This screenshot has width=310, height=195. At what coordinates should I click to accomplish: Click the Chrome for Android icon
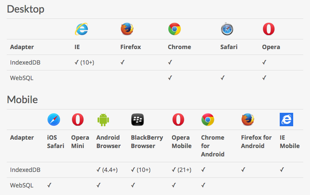click(x=208, y=120)
